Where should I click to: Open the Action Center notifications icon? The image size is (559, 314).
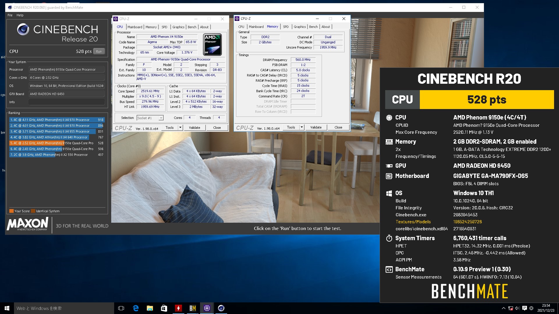pyautogui.click(x=524, y=308)
